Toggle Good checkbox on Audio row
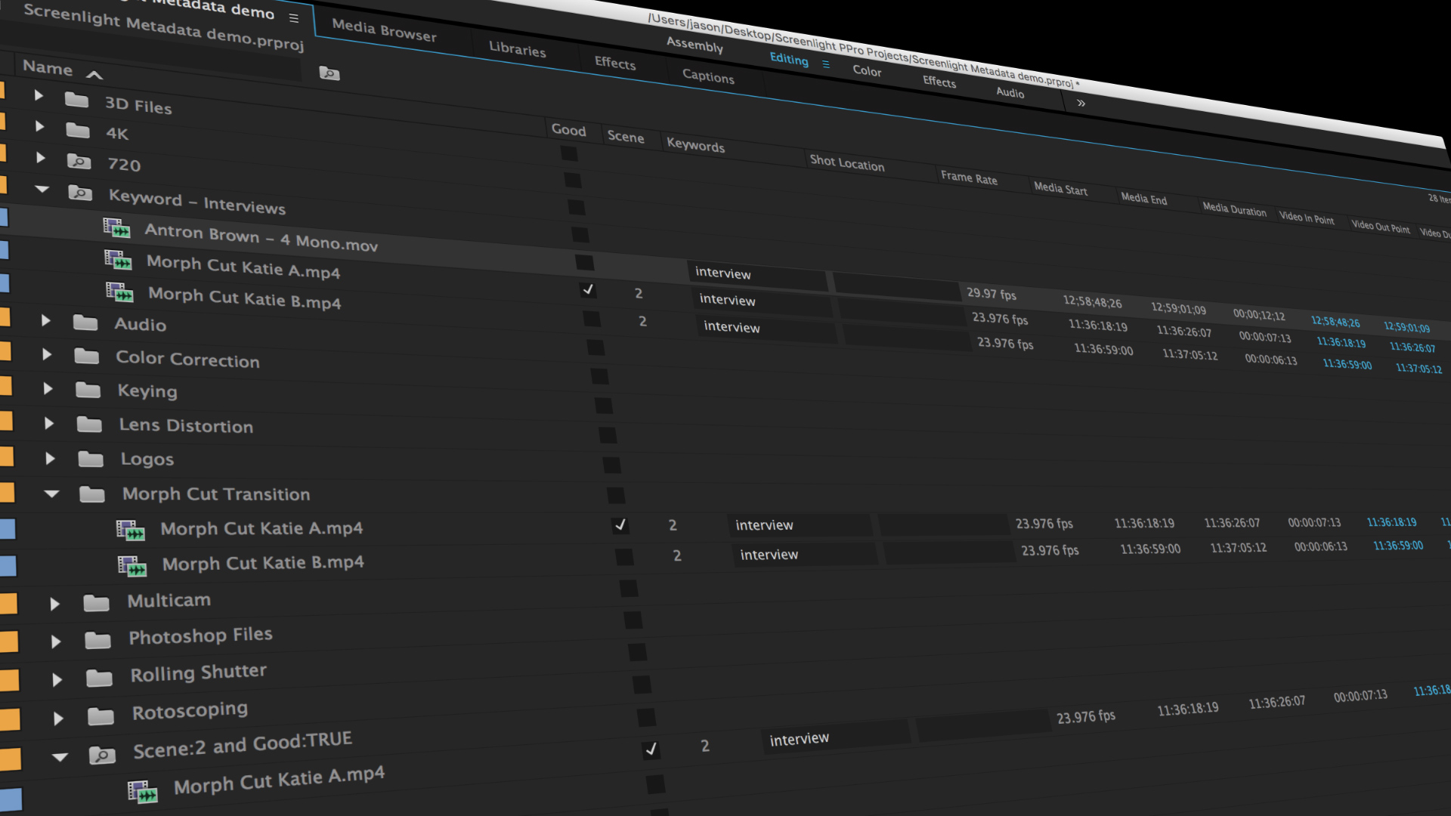Viewport: 1451px width, 816px height. coord(596,348)
